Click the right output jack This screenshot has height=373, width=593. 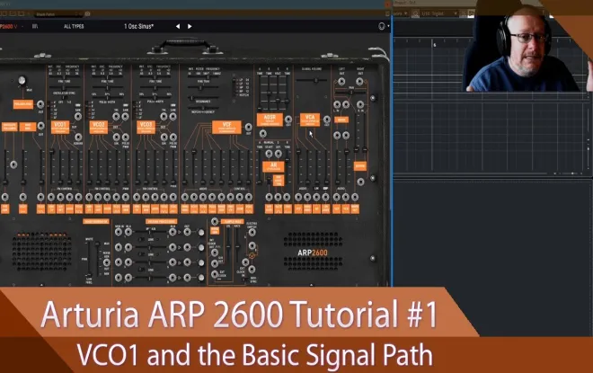click(x=359, y=81)
